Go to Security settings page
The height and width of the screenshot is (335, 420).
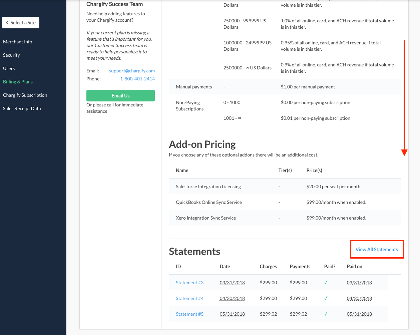point(11,55)
